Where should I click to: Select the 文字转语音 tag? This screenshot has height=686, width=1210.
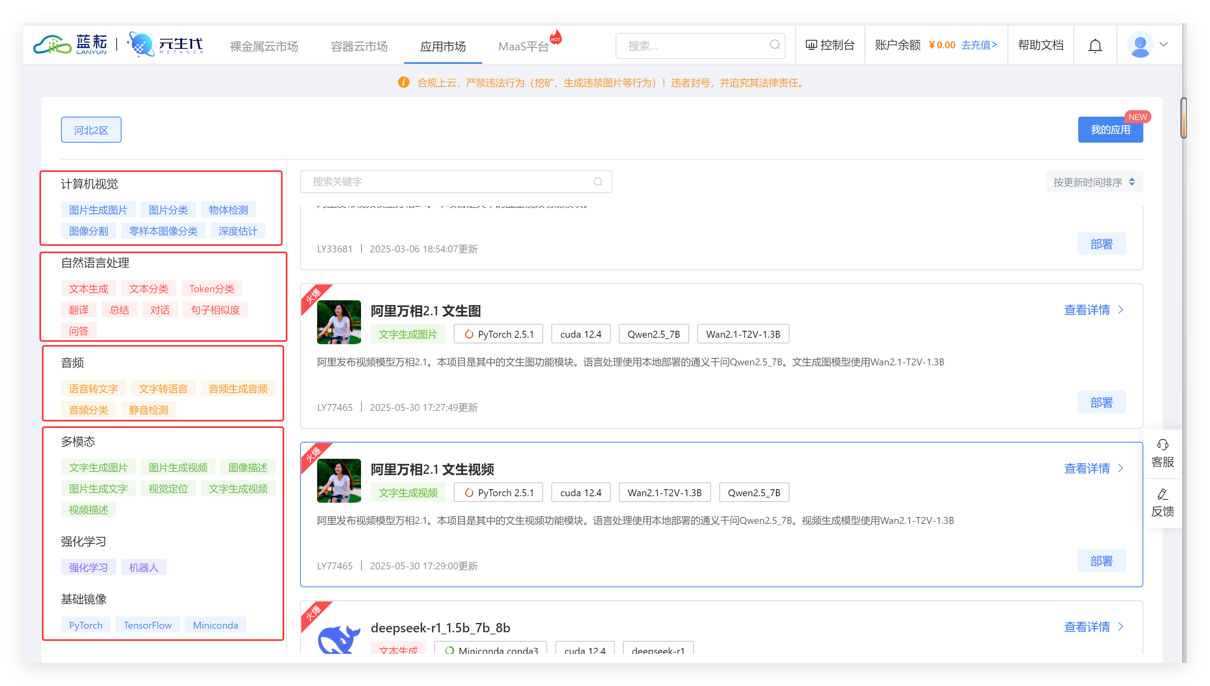click(x=163, y=389)
